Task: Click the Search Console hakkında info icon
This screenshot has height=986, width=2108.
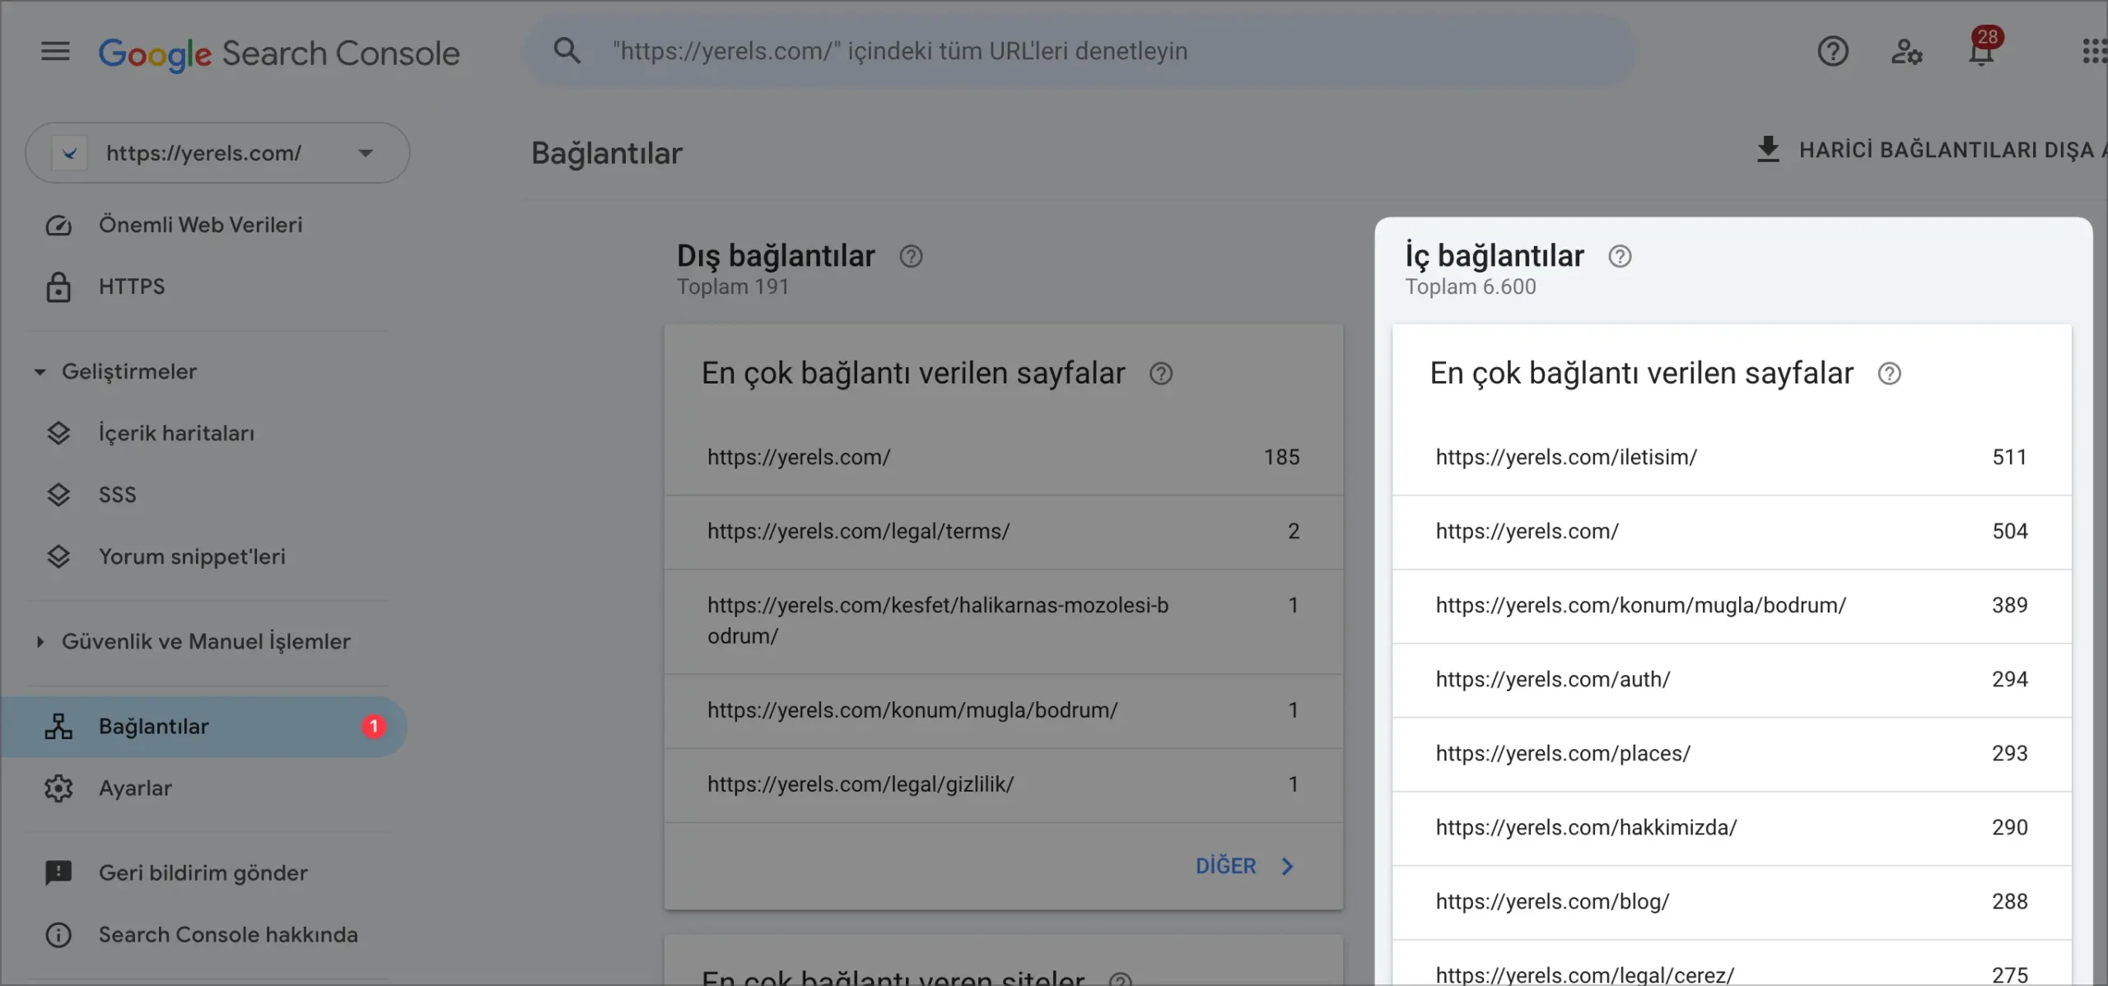Action: [58, 935]
